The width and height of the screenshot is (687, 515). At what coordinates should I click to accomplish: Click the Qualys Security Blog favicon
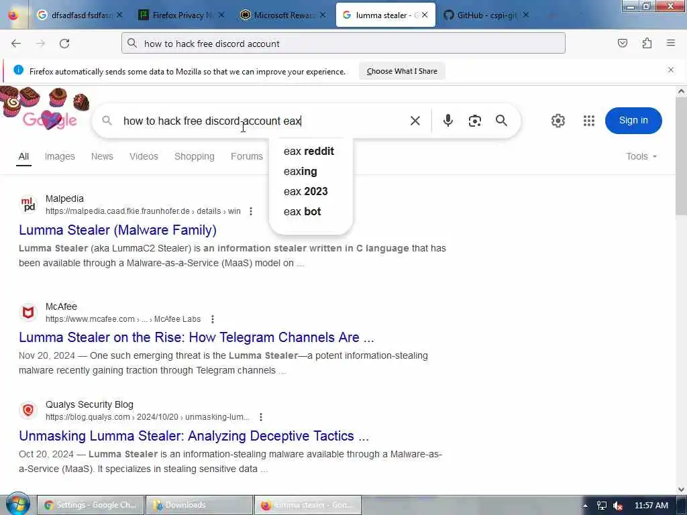click(x=28, y=410)
